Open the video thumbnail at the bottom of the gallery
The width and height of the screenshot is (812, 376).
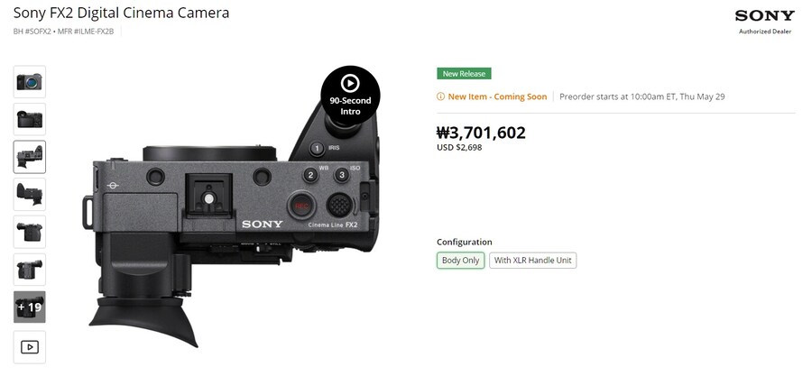point(30,347)
